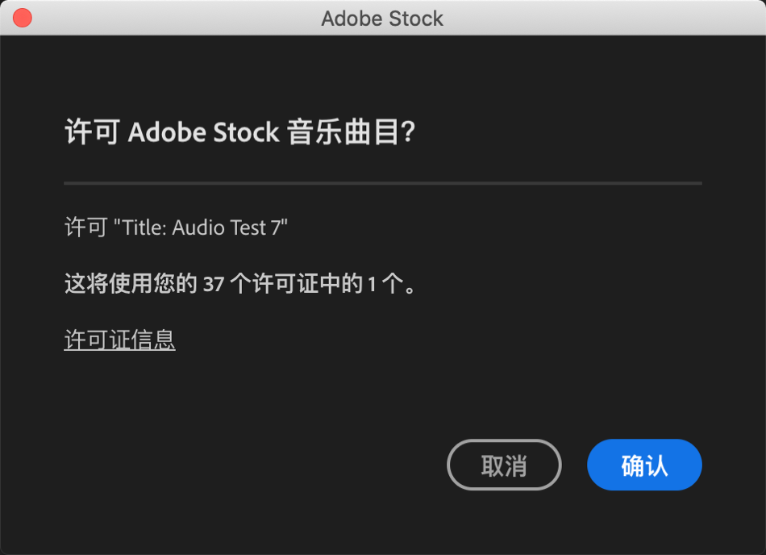Cancel the Adobe Stock license request
The width and height of the screenshot is (766, 555).
click(503, 465)
